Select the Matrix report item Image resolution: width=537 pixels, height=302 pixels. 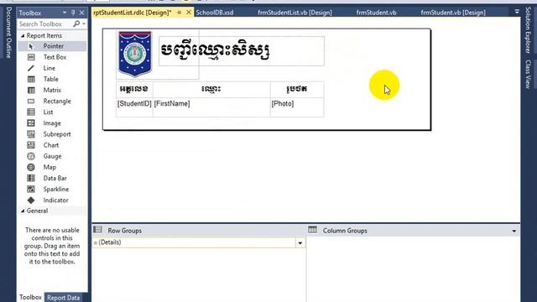[52, 90]
